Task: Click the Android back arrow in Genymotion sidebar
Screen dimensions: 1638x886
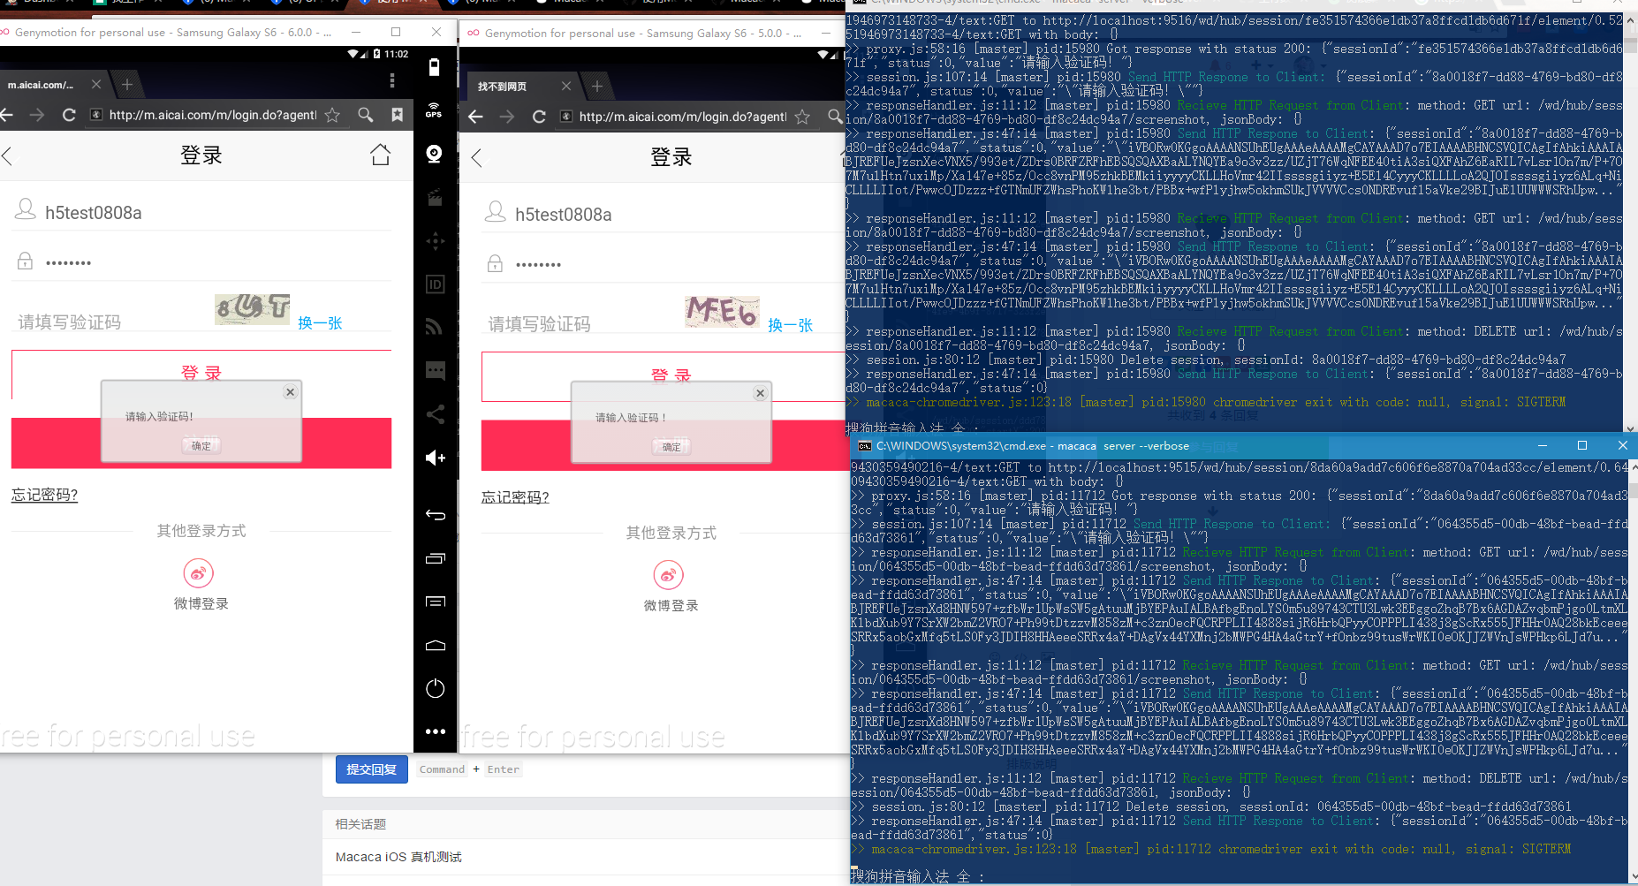Action: tap(435, 514)
